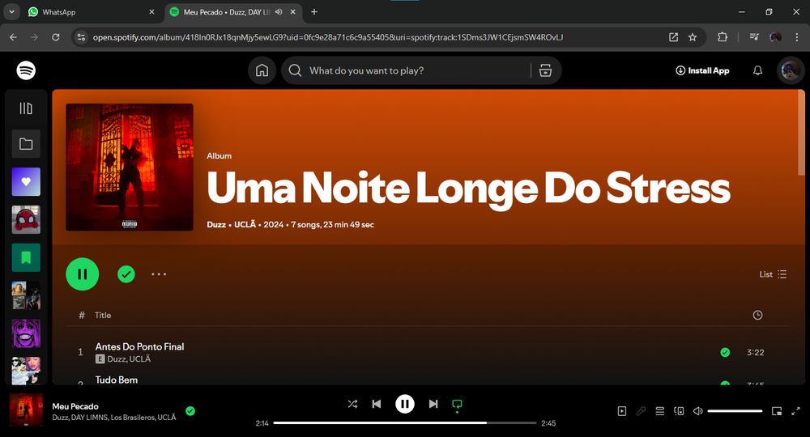Open the lyrics microphone icon
Screen dimensions: 810x437
coord(641,411)
